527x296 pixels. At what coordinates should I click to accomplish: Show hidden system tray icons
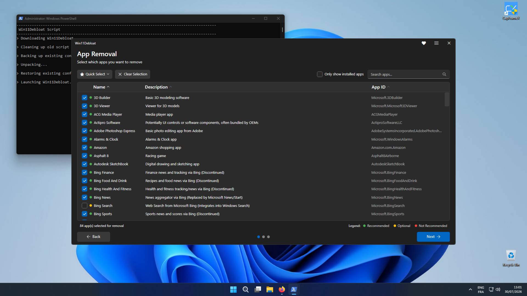[470, 289]
